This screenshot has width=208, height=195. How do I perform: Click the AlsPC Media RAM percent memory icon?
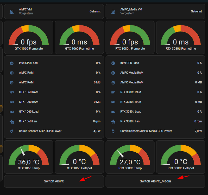(113, 73)
